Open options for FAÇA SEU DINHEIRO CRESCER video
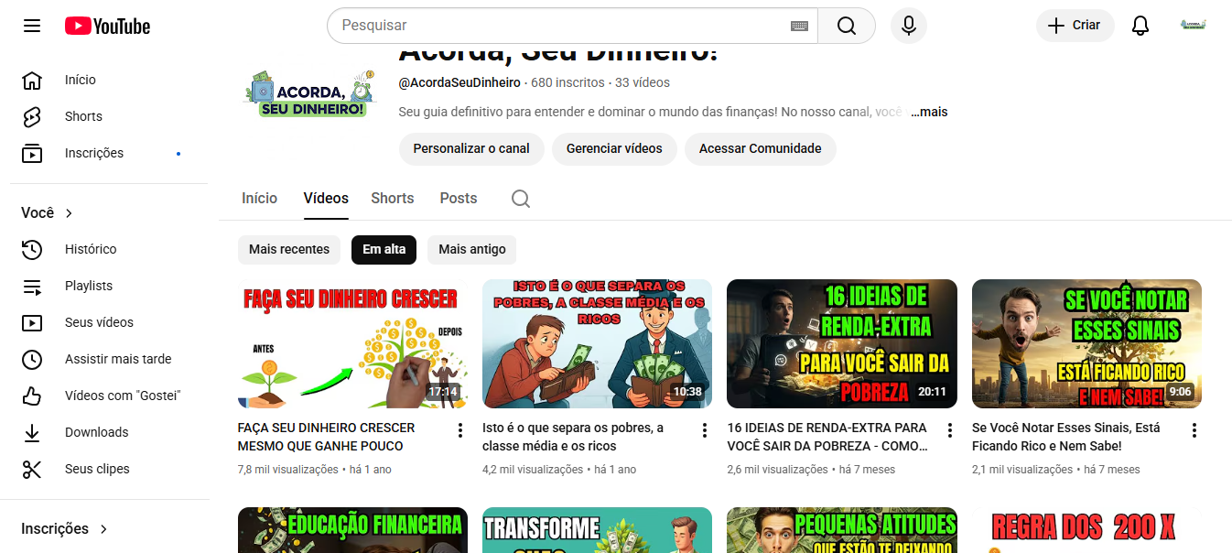 click(459, 430)
